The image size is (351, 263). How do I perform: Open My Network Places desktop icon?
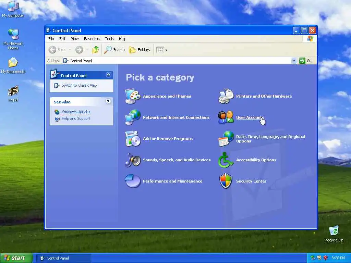13,34
